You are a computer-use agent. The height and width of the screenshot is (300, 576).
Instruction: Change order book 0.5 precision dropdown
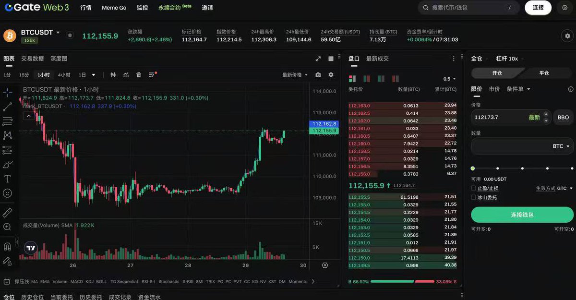pyautogui.click(x=450, y=79)
